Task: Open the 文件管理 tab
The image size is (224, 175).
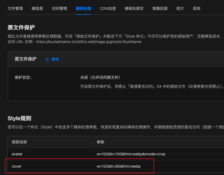Action: point(15,8)
